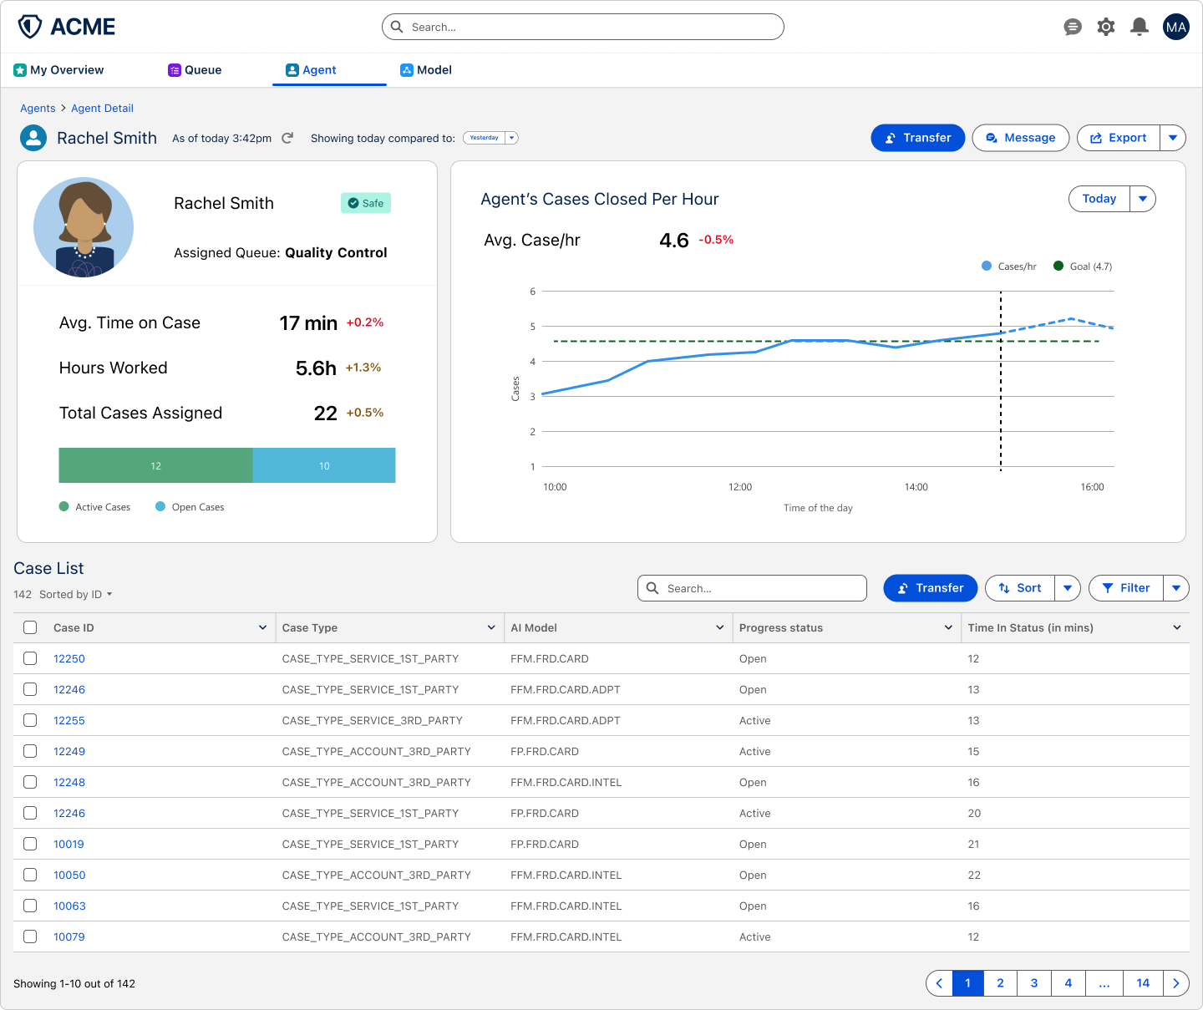Screen dimensions: 1203x1010
Task: Click the Case List search field
Action: [x=752, y=588]
